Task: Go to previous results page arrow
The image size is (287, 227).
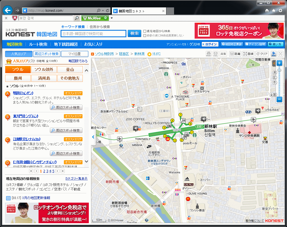Action: (36, 171)
